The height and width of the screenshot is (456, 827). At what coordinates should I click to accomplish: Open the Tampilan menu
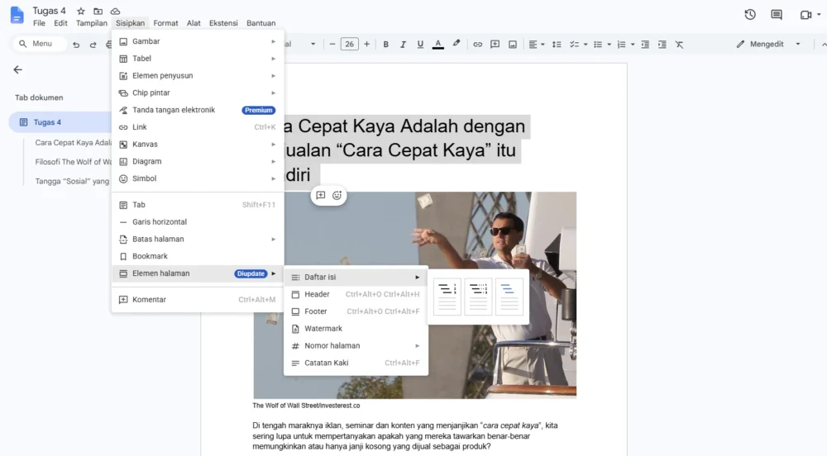[x=91, y=23]
